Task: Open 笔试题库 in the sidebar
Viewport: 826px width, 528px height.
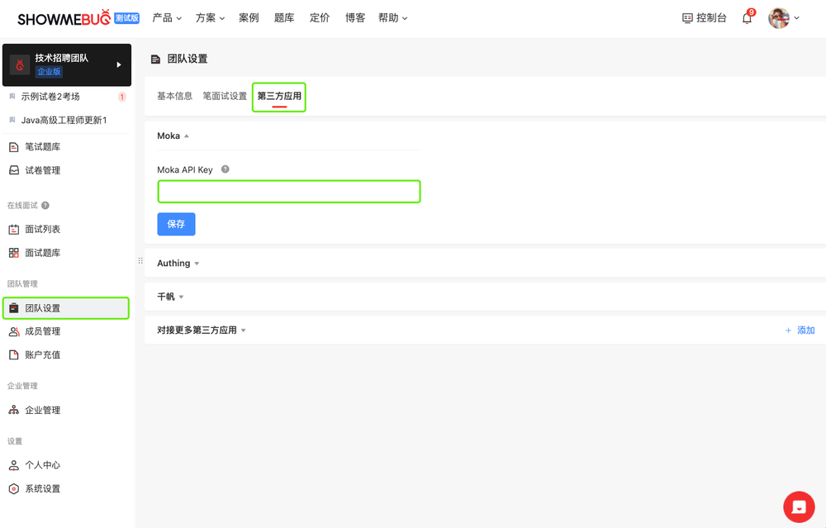Action: (42, 147)
